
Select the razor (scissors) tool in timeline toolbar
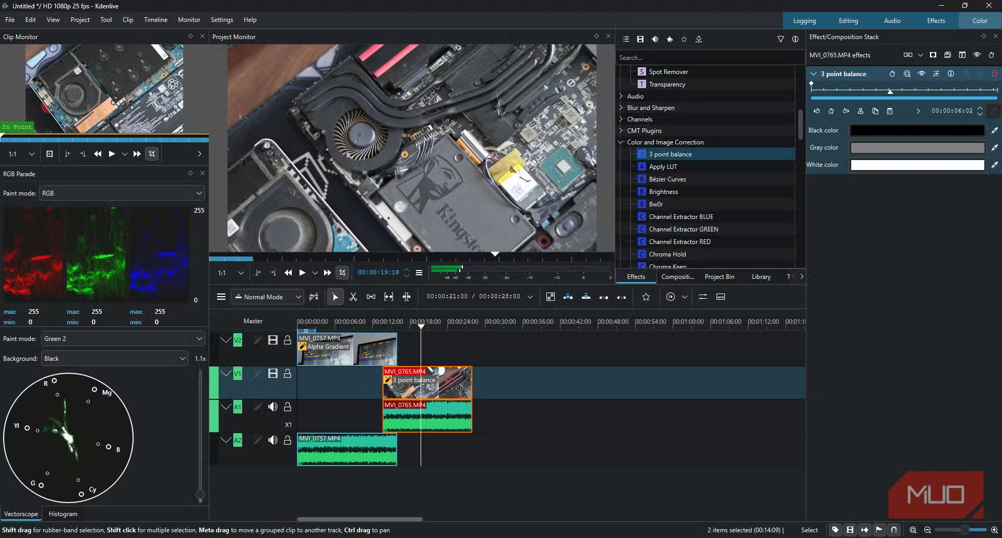(x=353, y=297)
